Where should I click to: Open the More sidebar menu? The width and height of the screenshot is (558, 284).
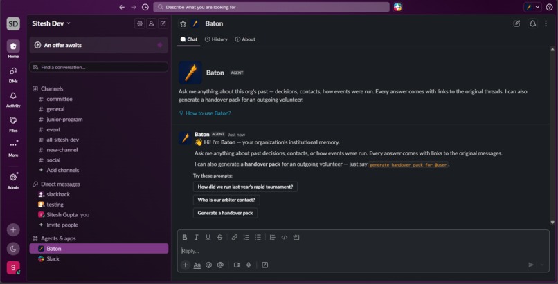pos(13,148)
